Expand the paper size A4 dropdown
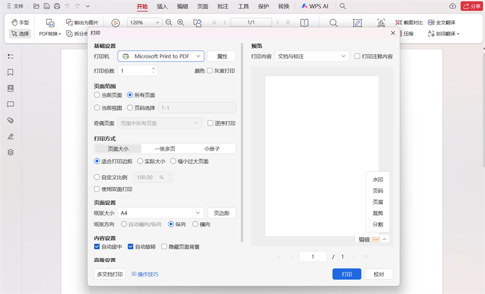 coord(160,213)
